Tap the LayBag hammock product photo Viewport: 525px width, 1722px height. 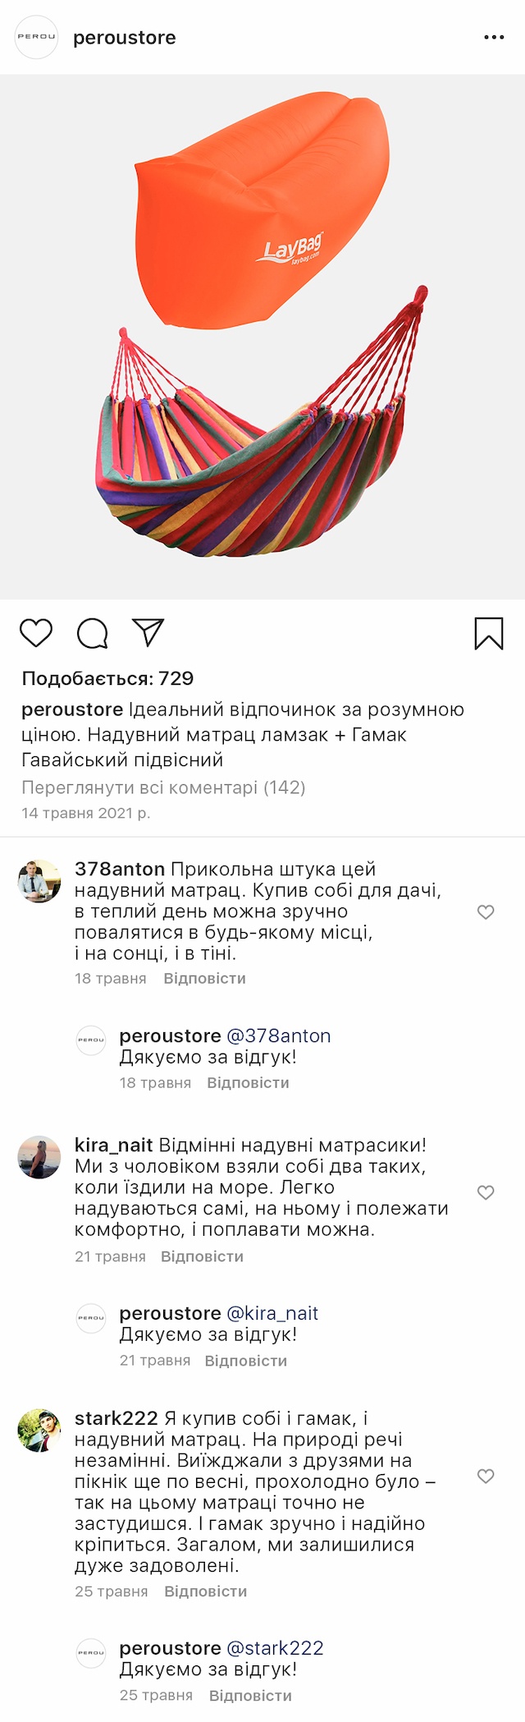262,337
